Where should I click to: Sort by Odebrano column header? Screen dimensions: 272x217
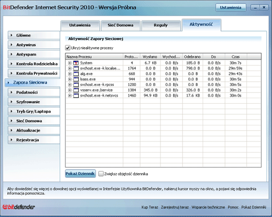coord(193,57)
